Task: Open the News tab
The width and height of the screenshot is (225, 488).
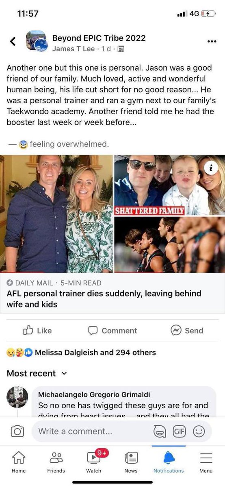Action: point(131,462)
